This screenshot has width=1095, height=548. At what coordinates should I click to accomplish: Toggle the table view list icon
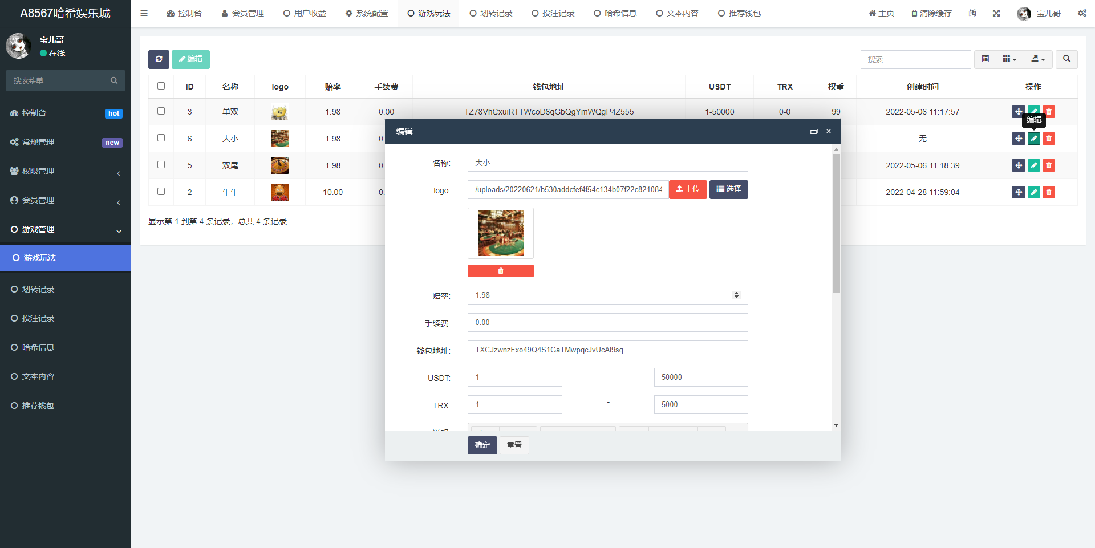click(x=985, y=59)
